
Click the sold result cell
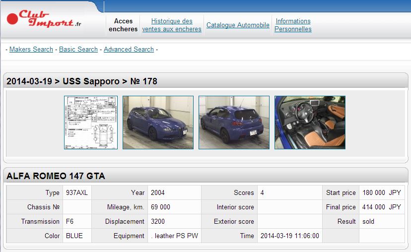point(368,222)
